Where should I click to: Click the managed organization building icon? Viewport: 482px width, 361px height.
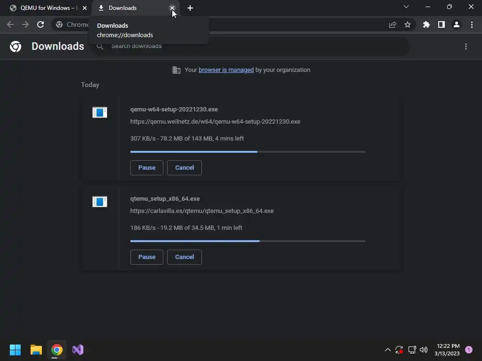pyautogui.click(x=177, y=70)
